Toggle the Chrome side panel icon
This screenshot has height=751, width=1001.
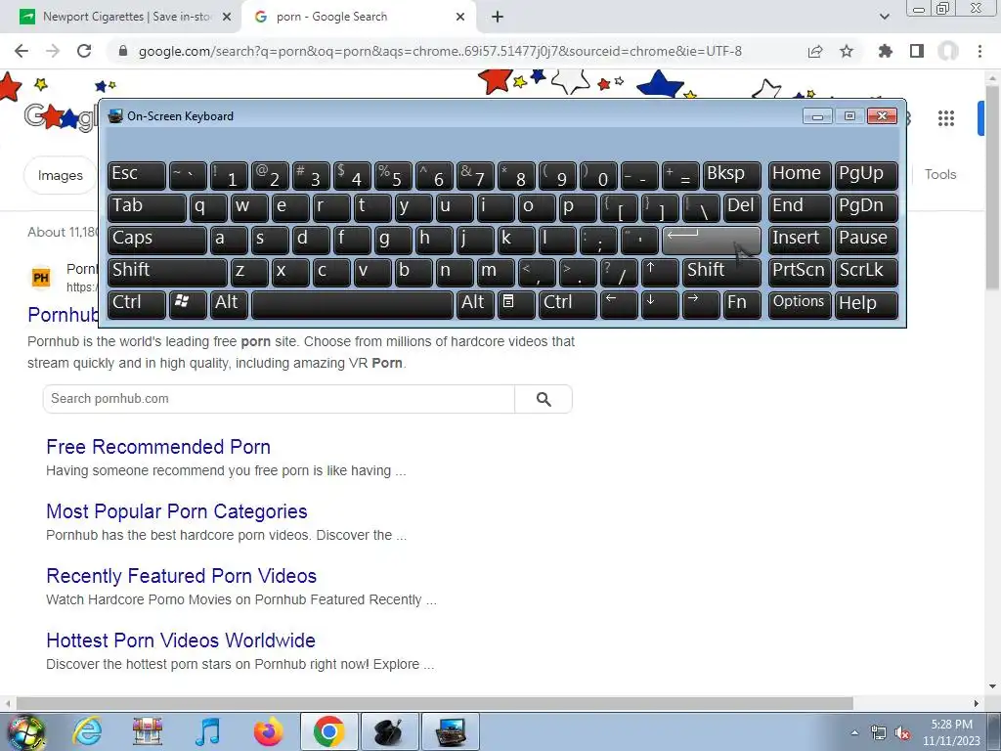click(917, 51)
